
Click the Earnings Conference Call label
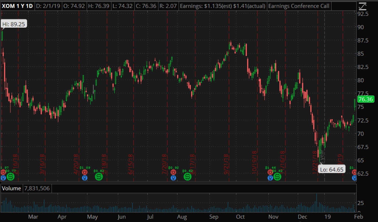299,6
